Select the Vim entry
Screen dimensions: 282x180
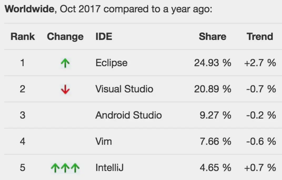[103, 141]
